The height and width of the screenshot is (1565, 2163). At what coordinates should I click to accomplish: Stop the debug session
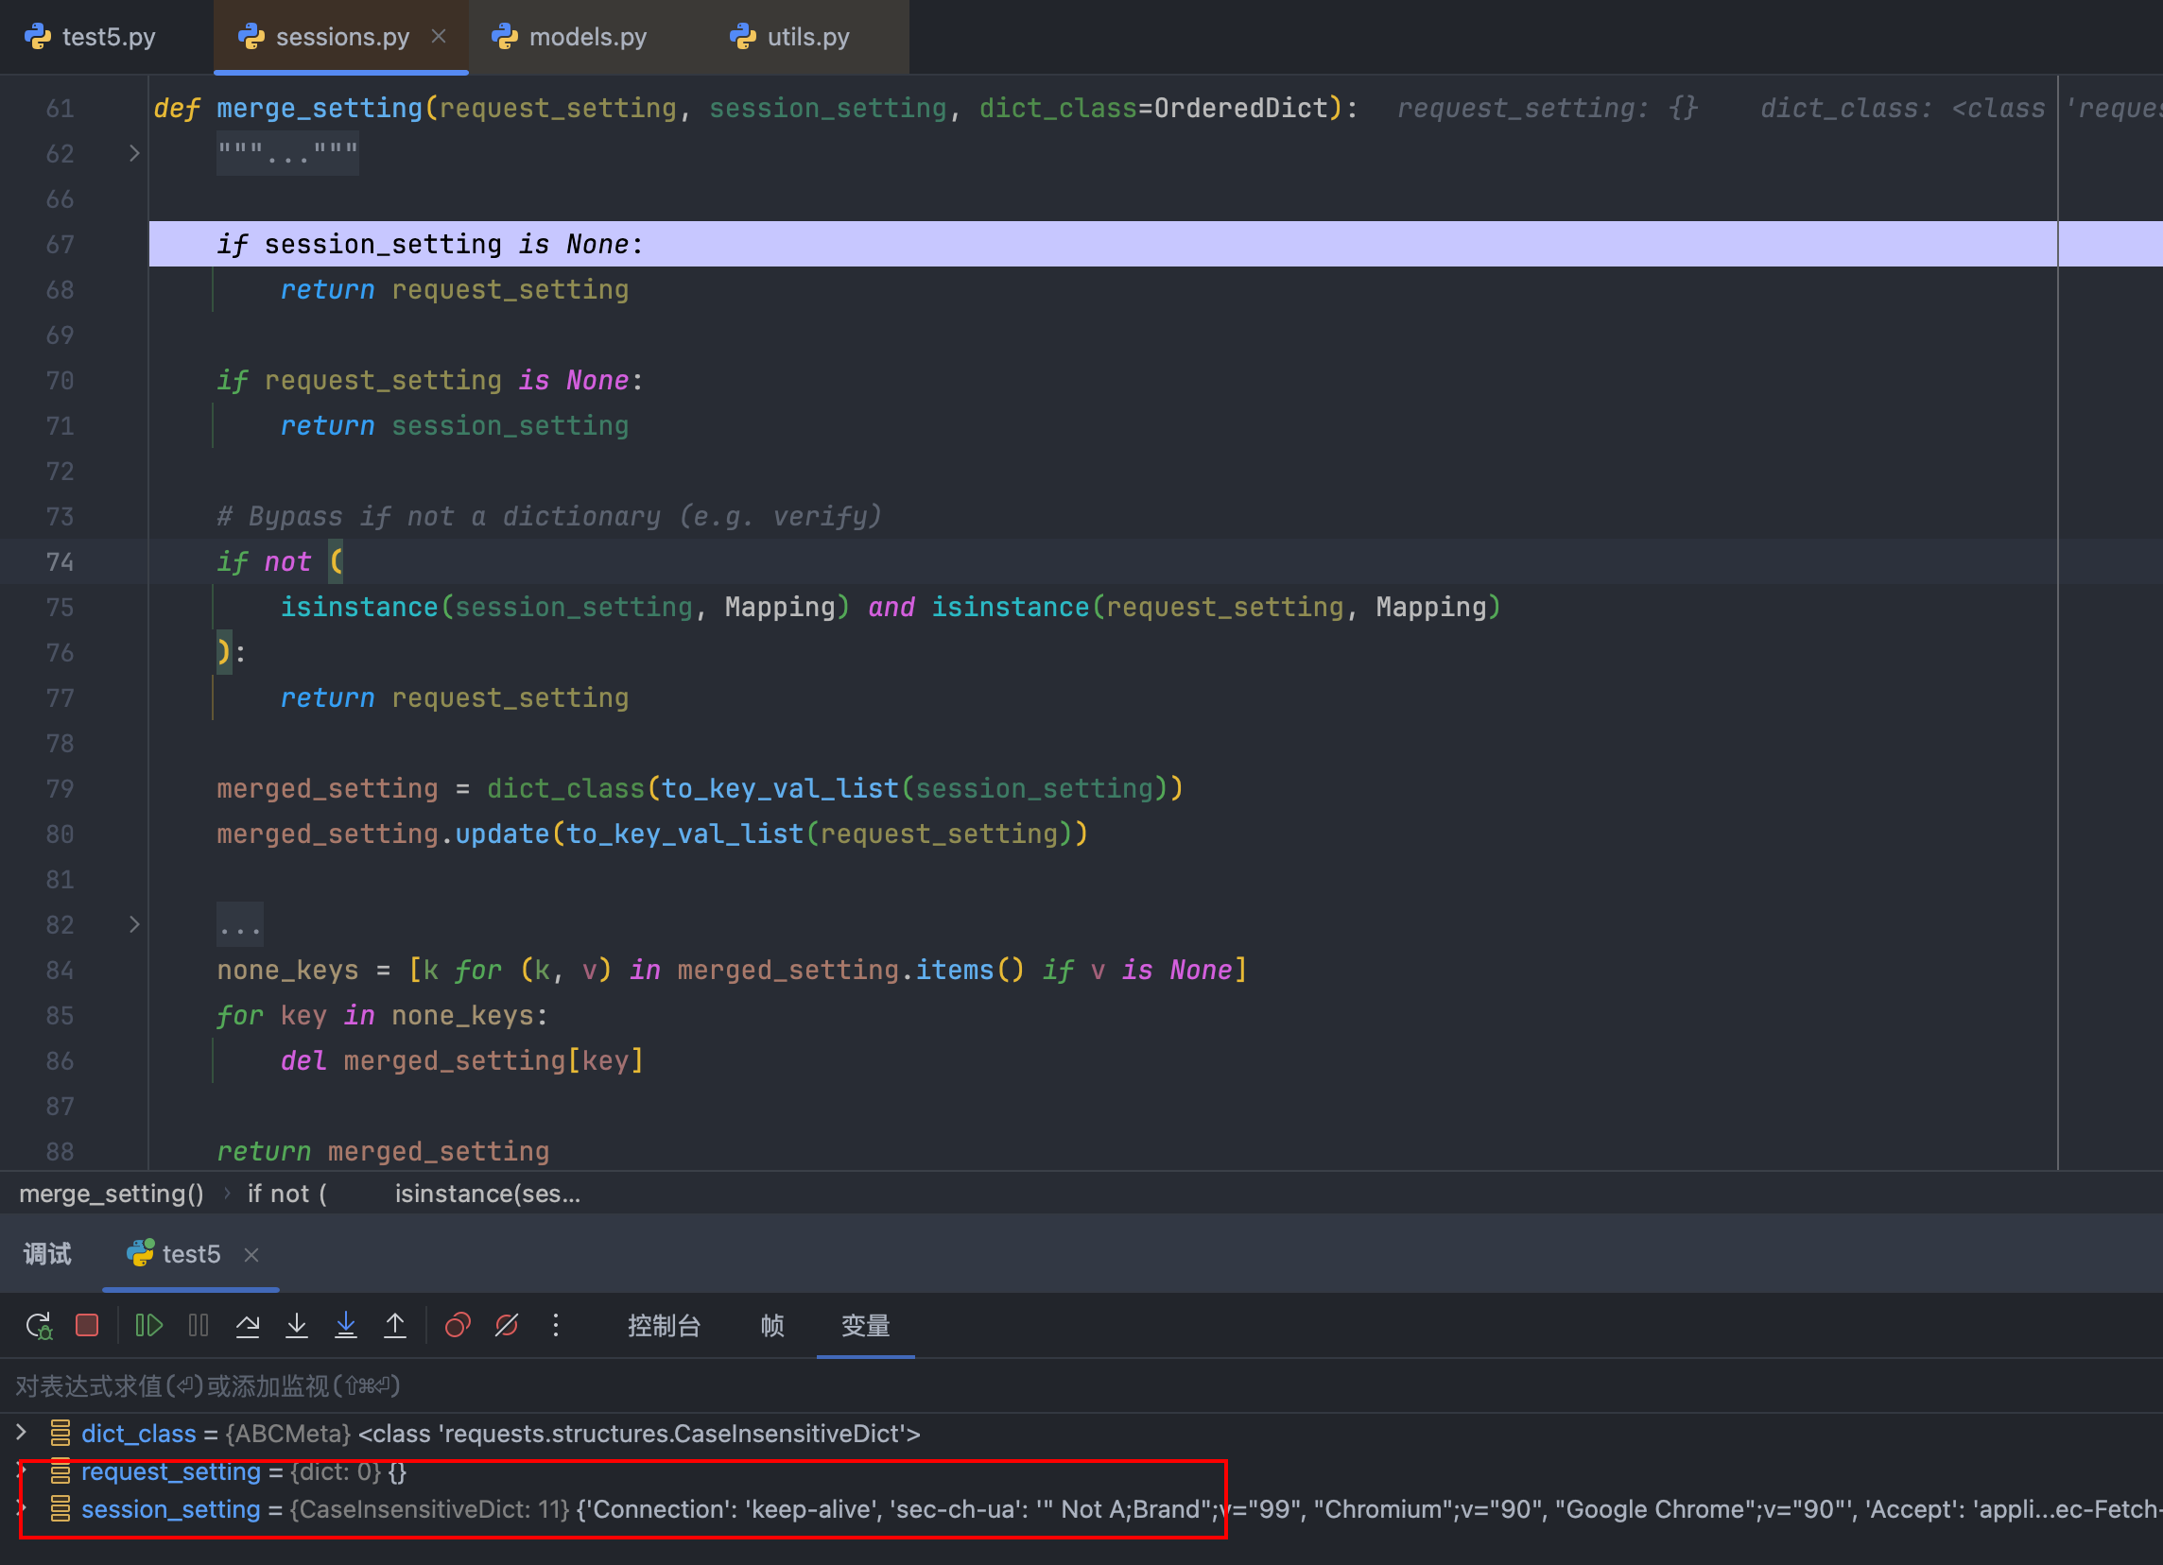(x=87, y=1326)
